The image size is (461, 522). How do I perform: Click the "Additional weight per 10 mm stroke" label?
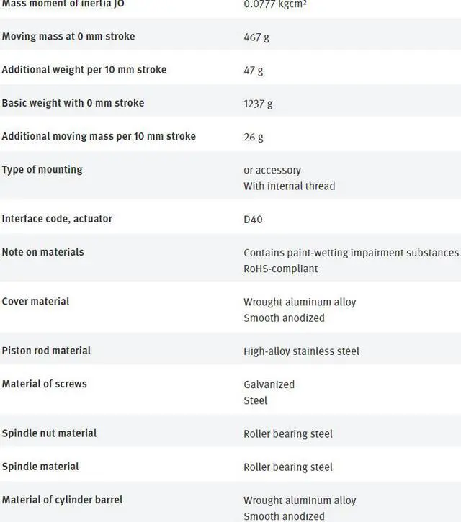84,70
